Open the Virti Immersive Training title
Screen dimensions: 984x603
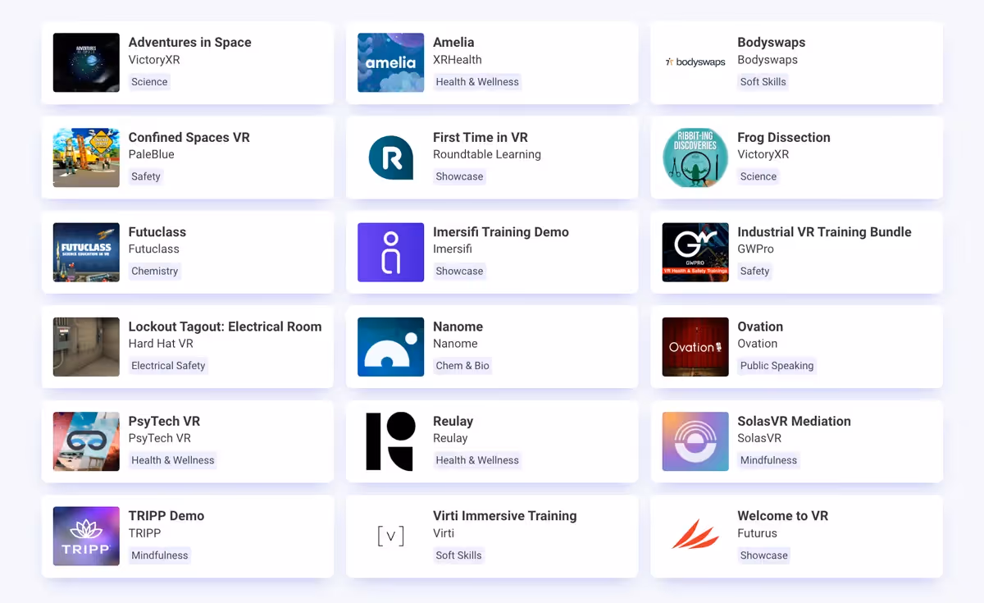[x=505, y=516]
